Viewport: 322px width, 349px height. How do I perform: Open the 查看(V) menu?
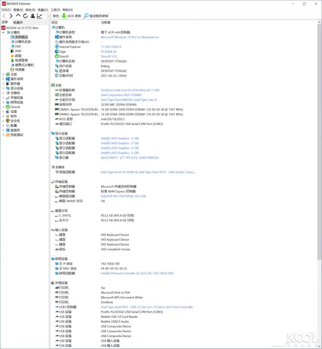tap(18, 10)
